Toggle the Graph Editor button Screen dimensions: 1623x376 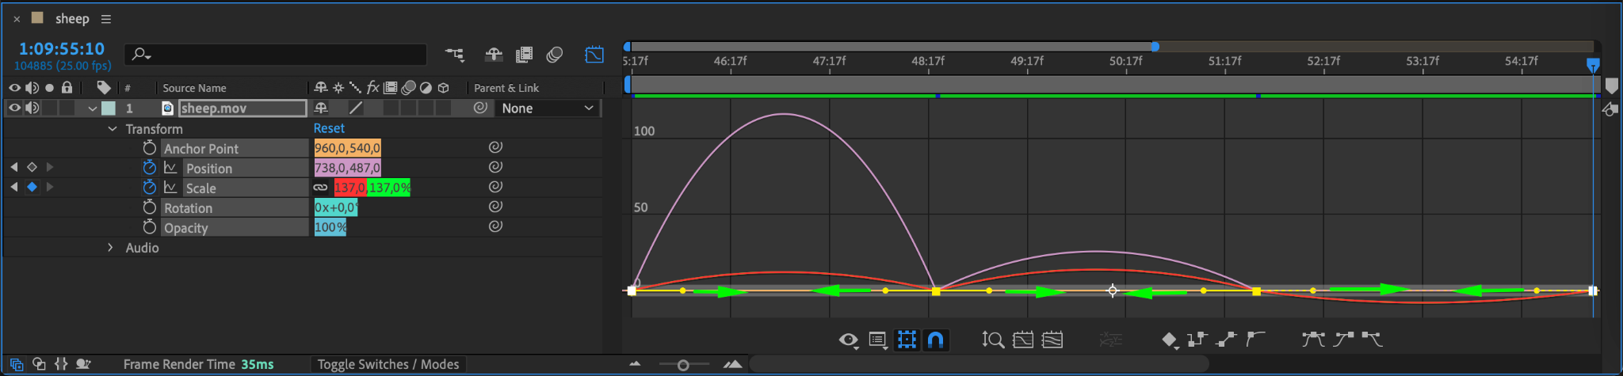tap(594, 55)
